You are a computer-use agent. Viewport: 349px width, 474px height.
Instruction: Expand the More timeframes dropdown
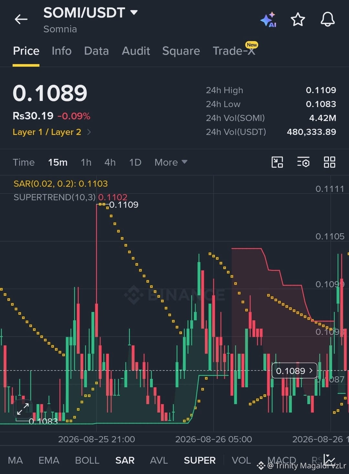pyautogui.click(x=171, y=162)
